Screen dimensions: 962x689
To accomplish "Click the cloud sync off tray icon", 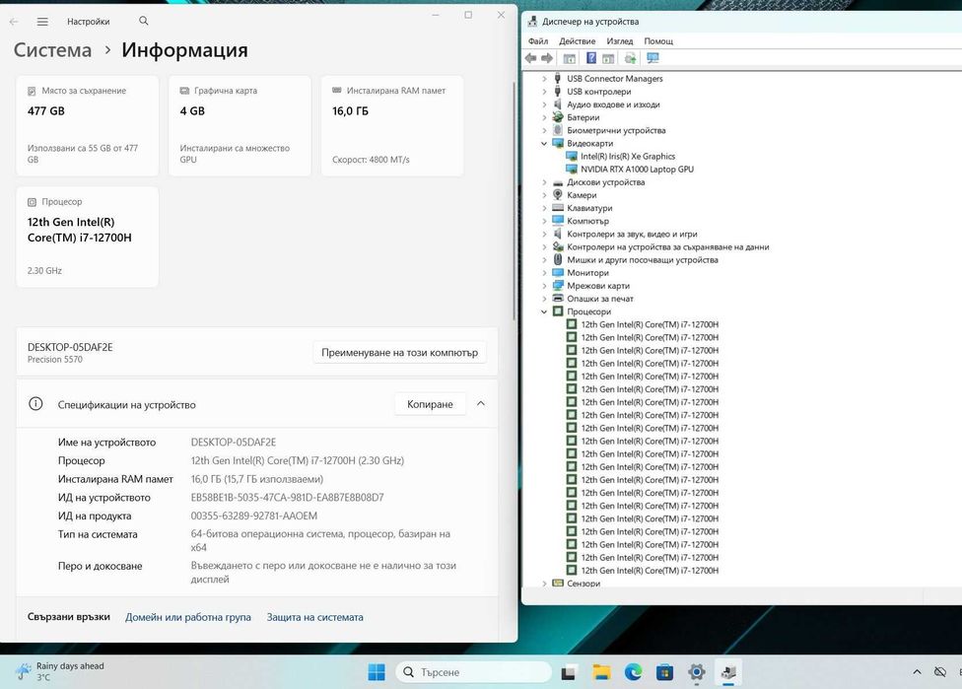I will 939,672.
